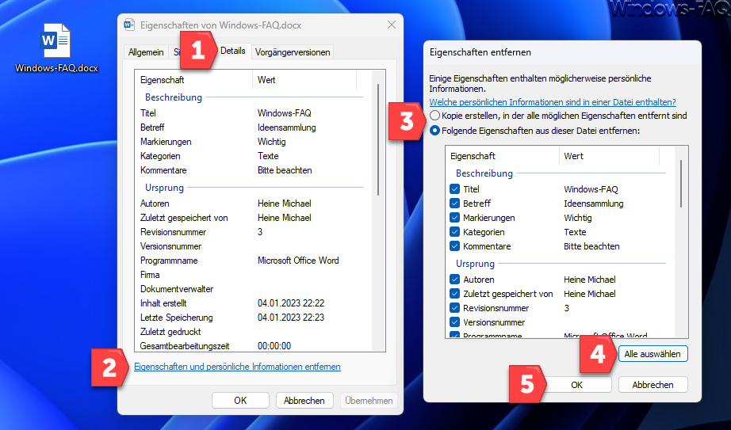Select the Gesamtbearbeitungszeit value 00:00:00
Screen dimensions: 731x430
(x=274, y=346)
